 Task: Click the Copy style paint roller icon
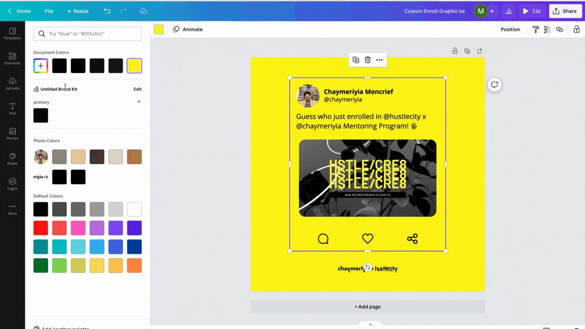(536, 29)
